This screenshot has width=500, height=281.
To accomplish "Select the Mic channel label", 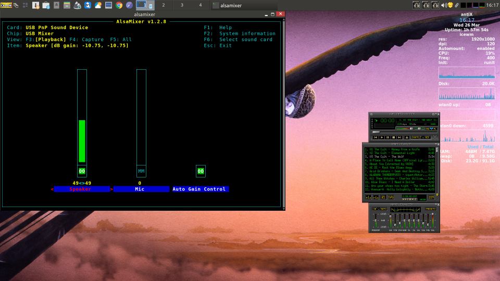I will coord(141,189).
